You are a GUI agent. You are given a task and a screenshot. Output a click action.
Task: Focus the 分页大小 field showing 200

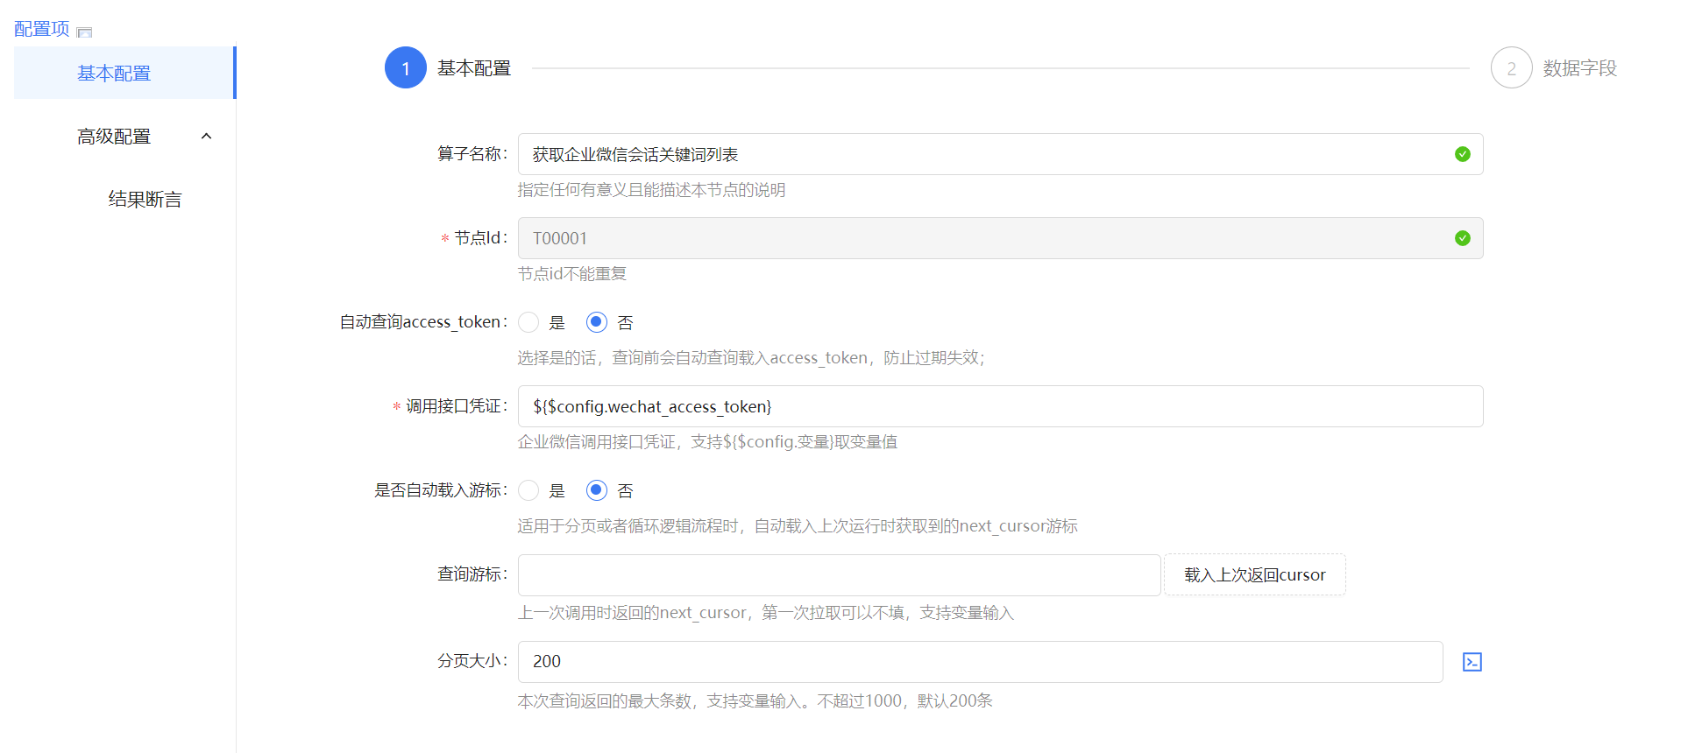point(980,662)
